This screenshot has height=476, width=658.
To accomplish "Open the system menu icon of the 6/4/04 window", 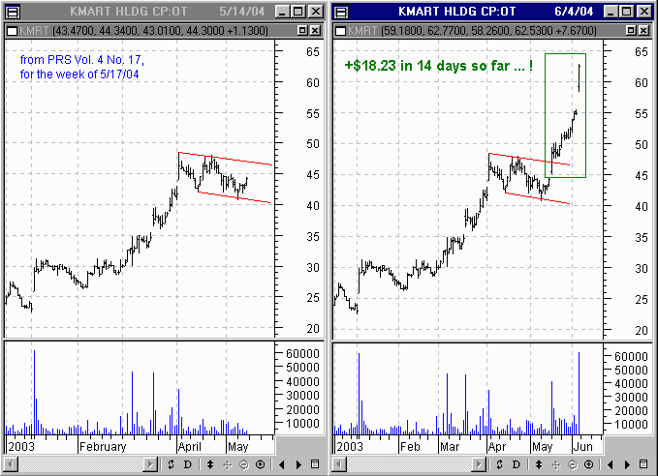I will tap(341, 13).
